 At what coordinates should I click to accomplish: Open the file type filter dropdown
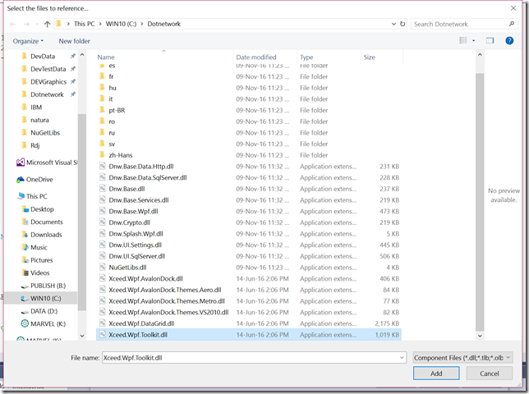tap(463, 358)
